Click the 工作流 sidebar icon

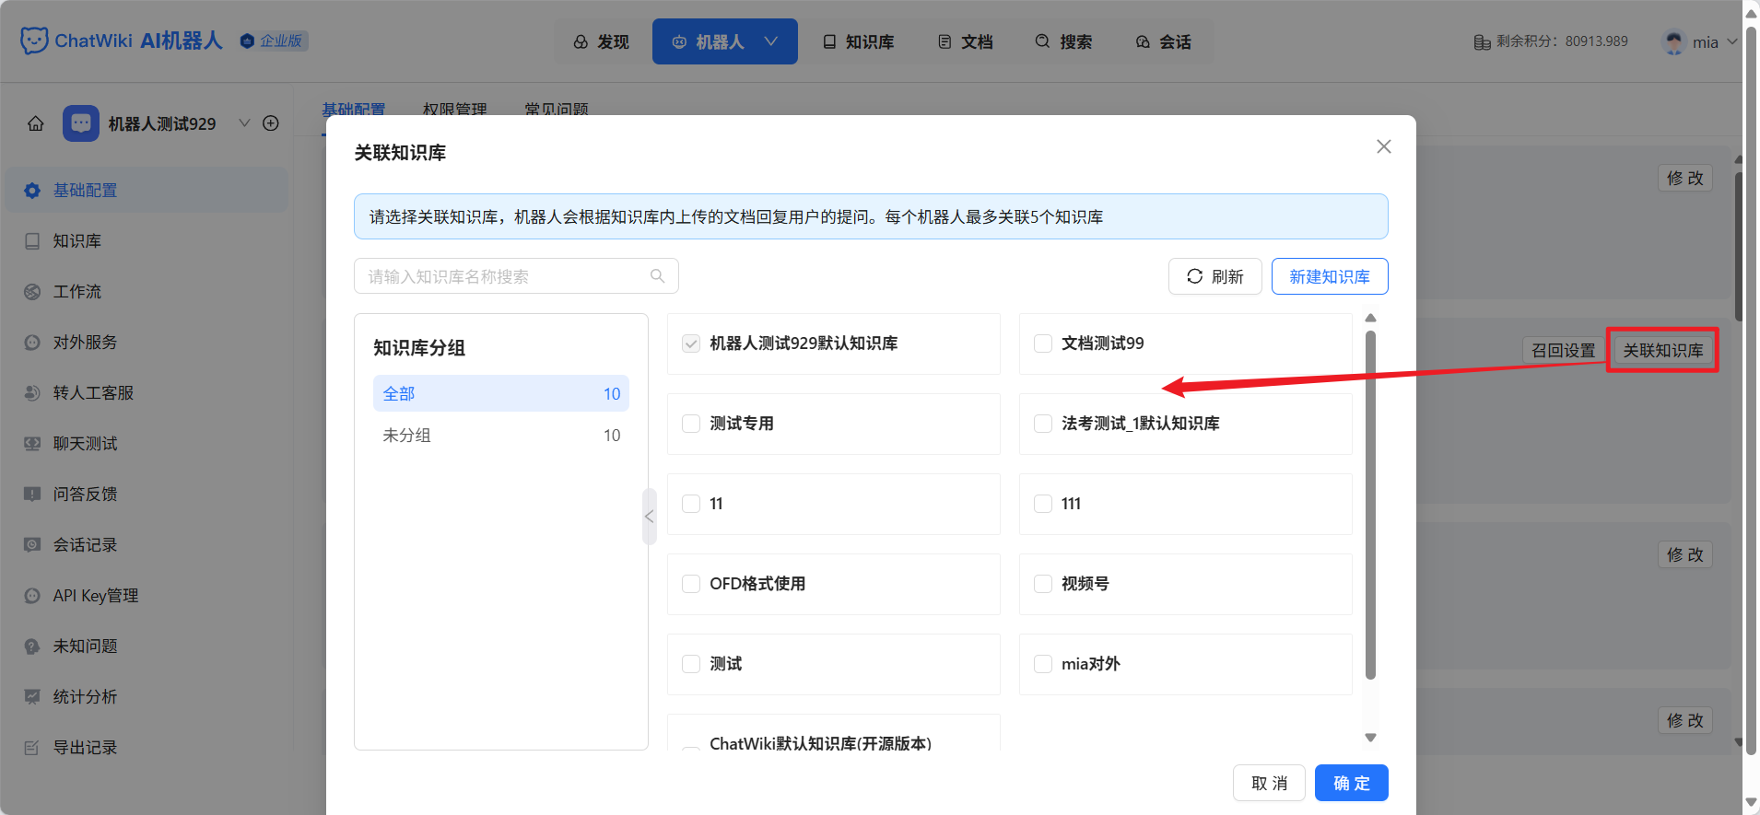pos(32,292)
